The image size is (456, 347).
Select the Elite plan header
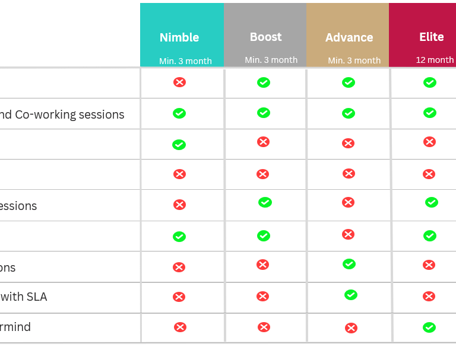[x=431, y=37]
